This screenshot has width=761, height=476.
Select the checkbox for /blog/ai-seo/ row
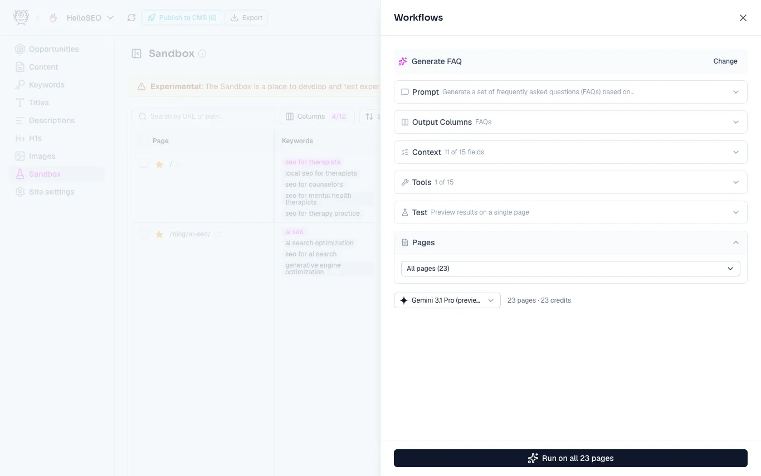pyautogui.click(x=144, y=234)
